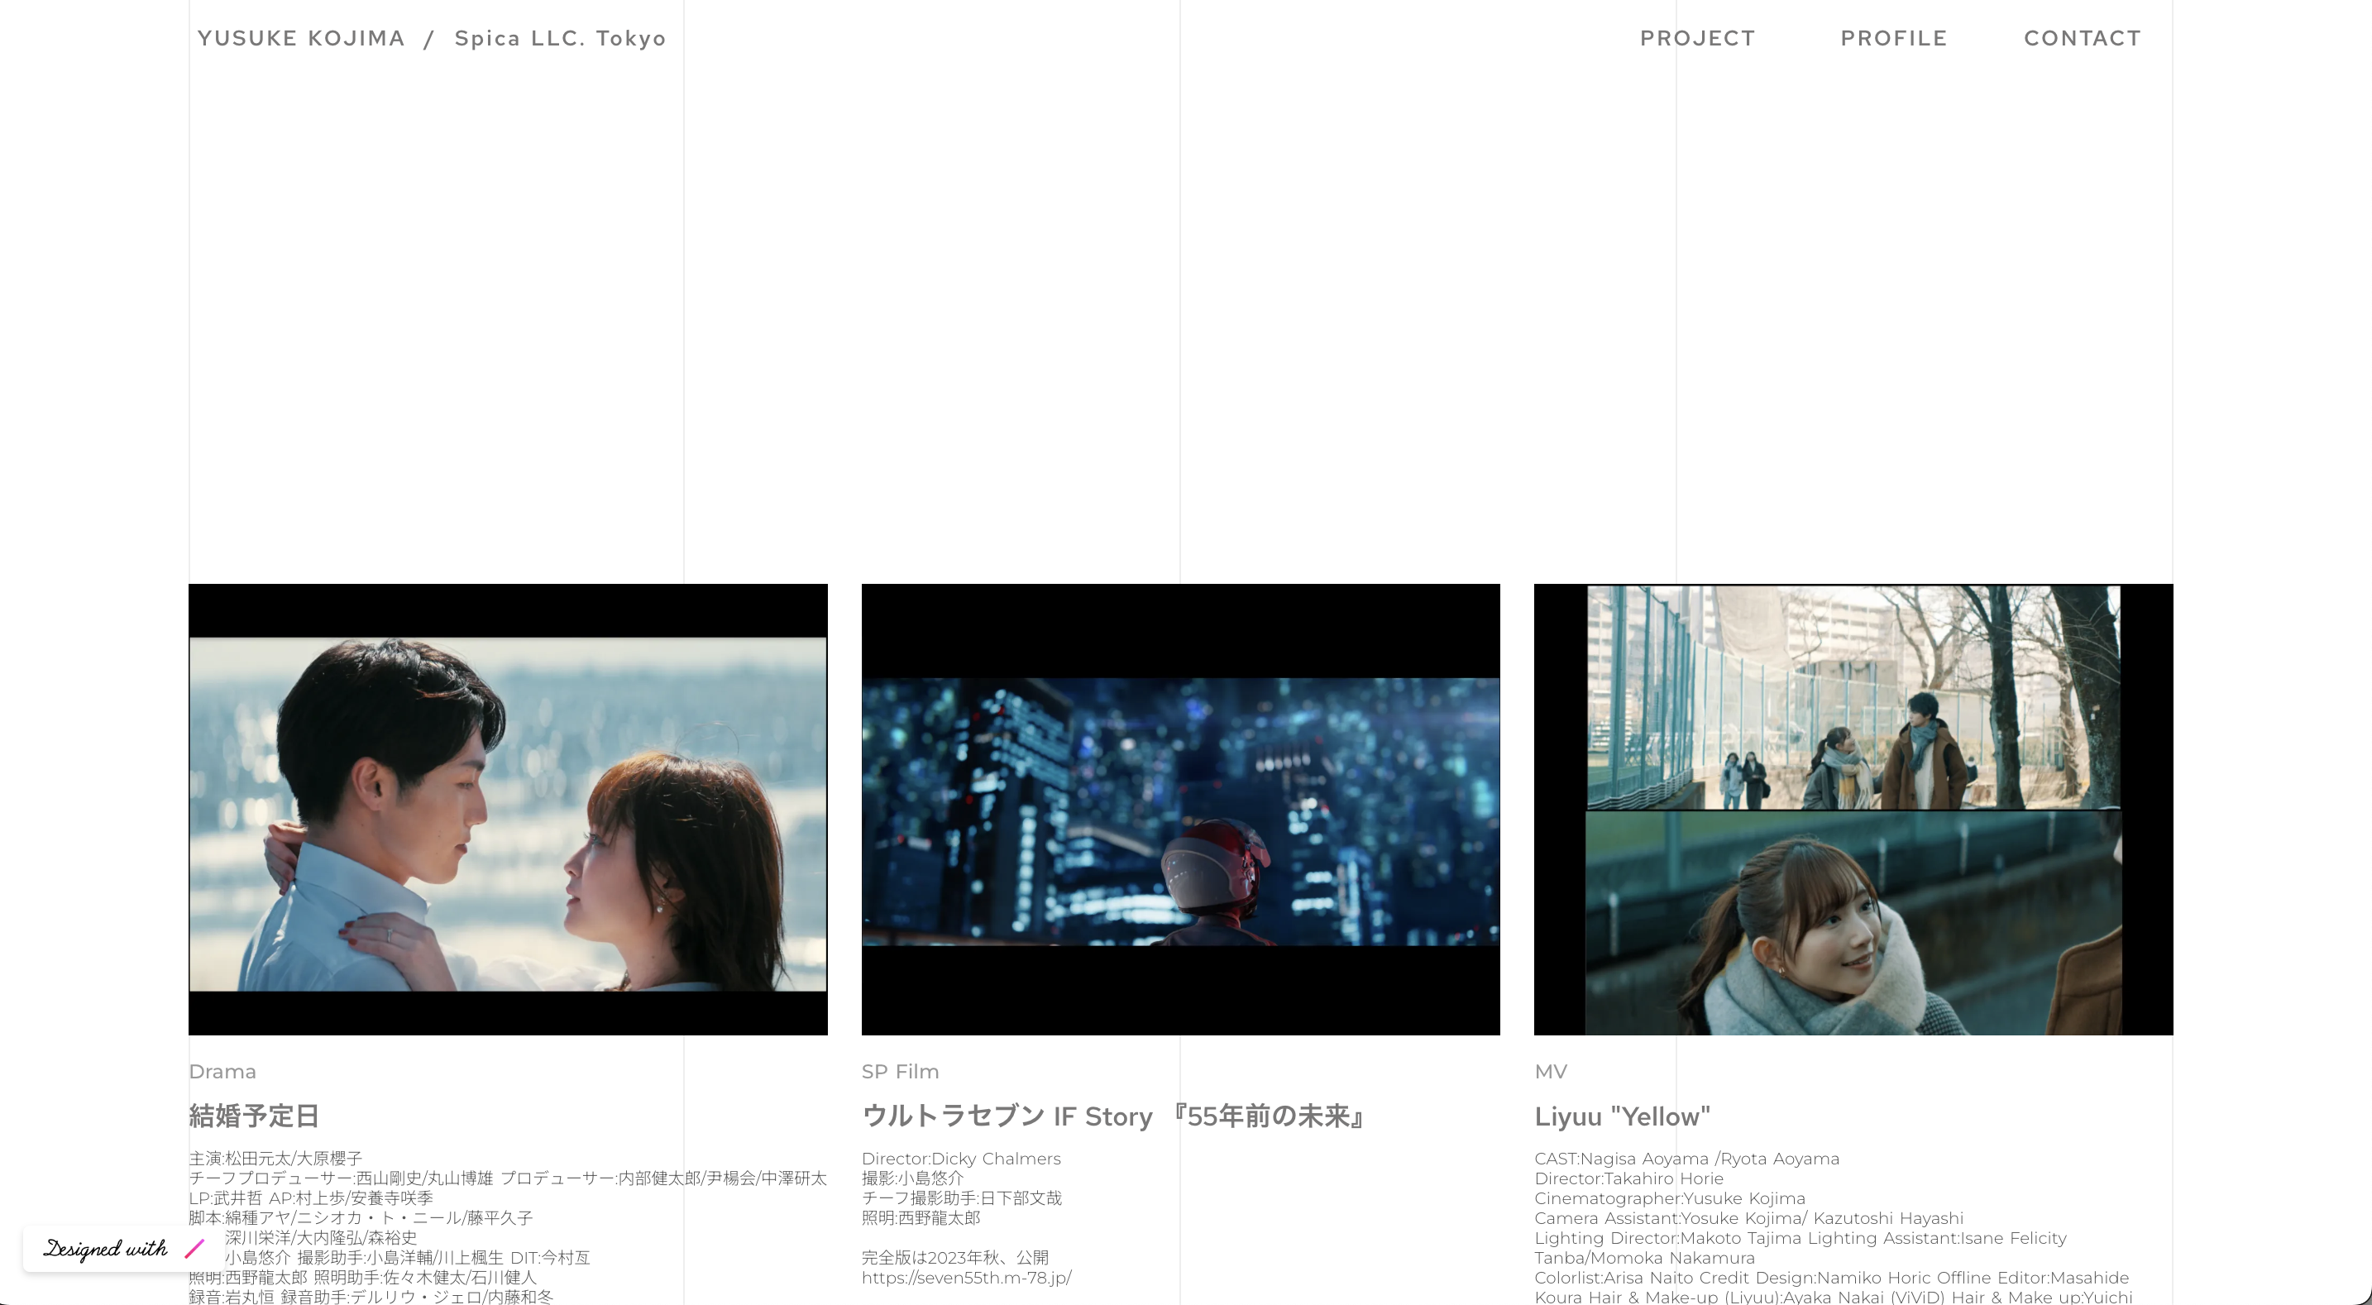Play the 結婚予定日 drama video thumbnail
The image size is (2372, 1305).
507,807
